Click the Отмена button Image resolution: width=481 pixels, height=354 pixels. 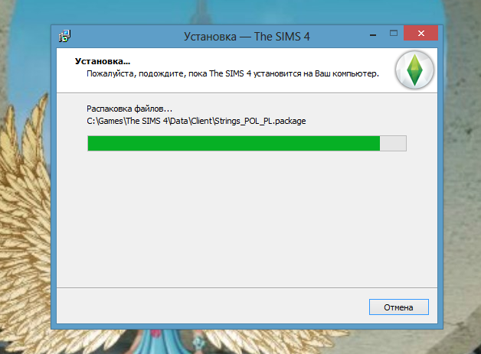[x=399, y=307]
